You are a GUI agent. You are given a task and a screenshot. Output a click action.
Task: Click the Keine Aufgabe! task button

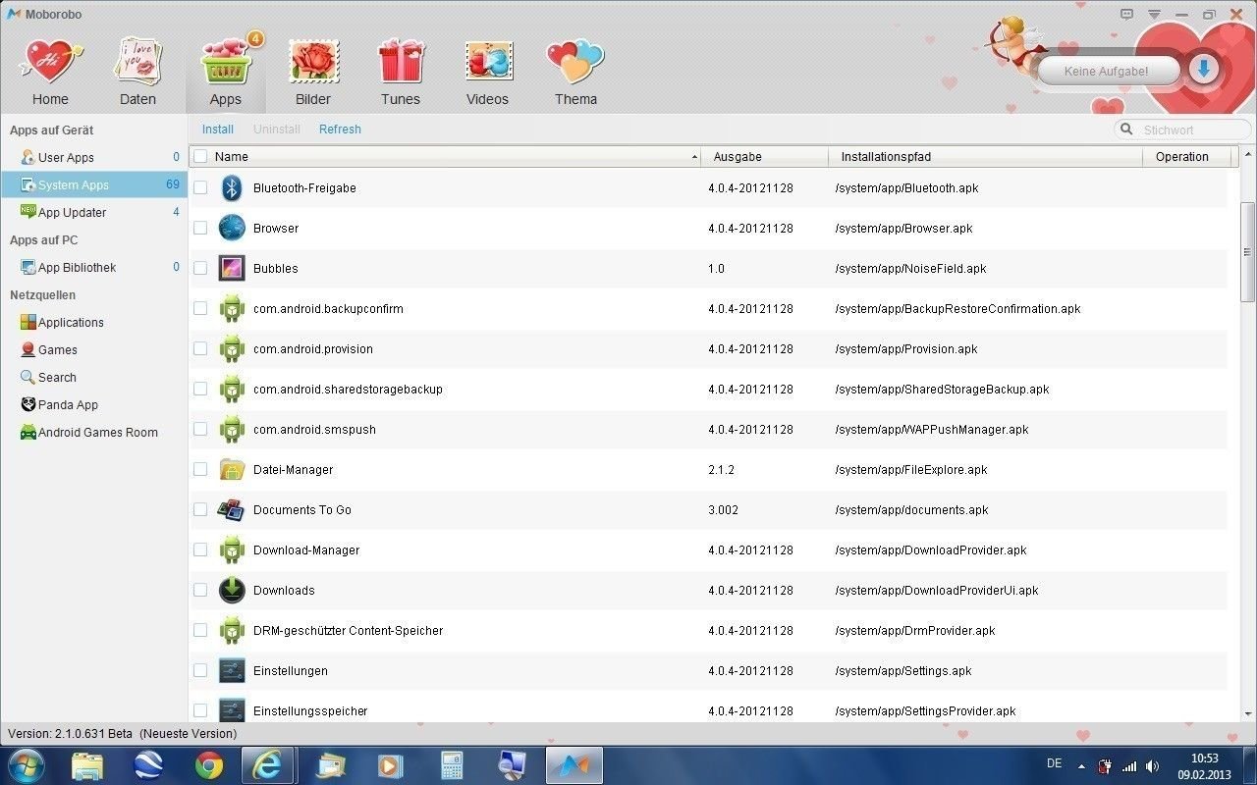[x=1107, y=71]
